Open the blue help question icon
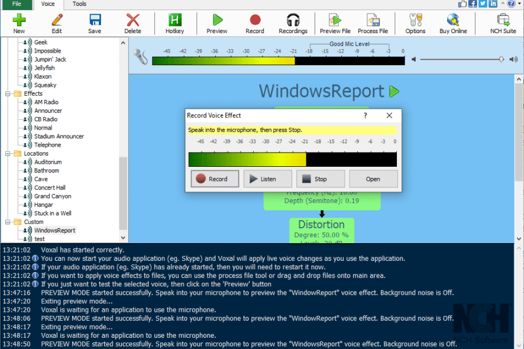 click(x=512, y=4)
